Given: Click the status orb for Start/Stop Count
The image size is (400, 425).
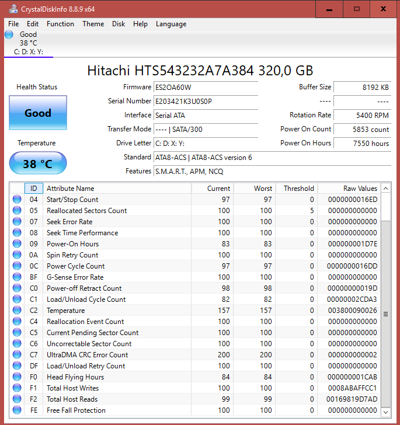Looking at the screenshot, I should point(17,199).
